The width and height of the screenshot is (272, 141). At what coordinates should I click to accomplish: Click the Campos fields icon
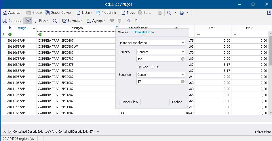(5, 21)
